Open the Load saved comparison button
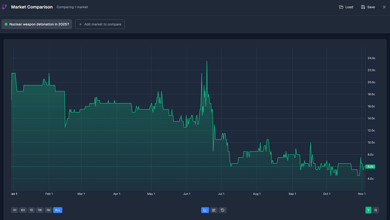Image resolution: width=390 pixels, height=220 pixels. click(346, 7)
